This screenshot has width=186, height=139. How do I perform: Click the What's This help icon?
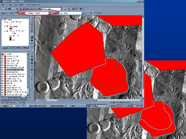tap(81, 9)
